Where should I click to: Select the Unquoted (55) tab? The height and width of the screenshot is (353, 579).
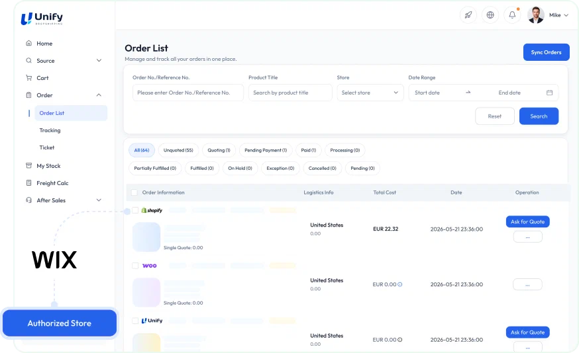coord(178,150)
